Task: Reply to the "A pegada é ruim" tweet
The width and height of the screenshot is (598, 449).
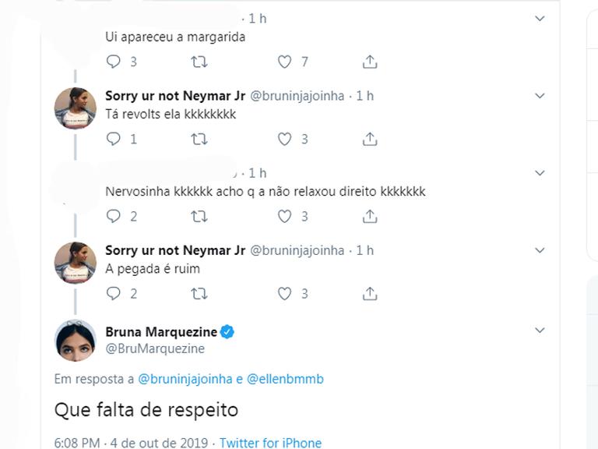Action: click(113, 293)
